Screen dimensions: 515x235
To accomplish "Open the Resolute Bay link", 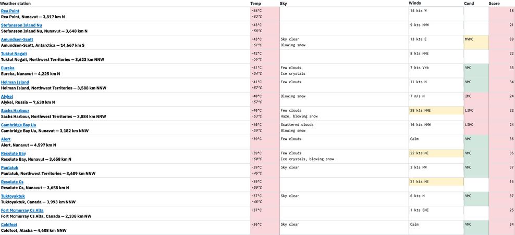I will [14, 153].
